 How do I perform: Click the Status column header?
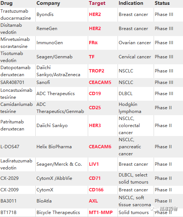point(162,3)
